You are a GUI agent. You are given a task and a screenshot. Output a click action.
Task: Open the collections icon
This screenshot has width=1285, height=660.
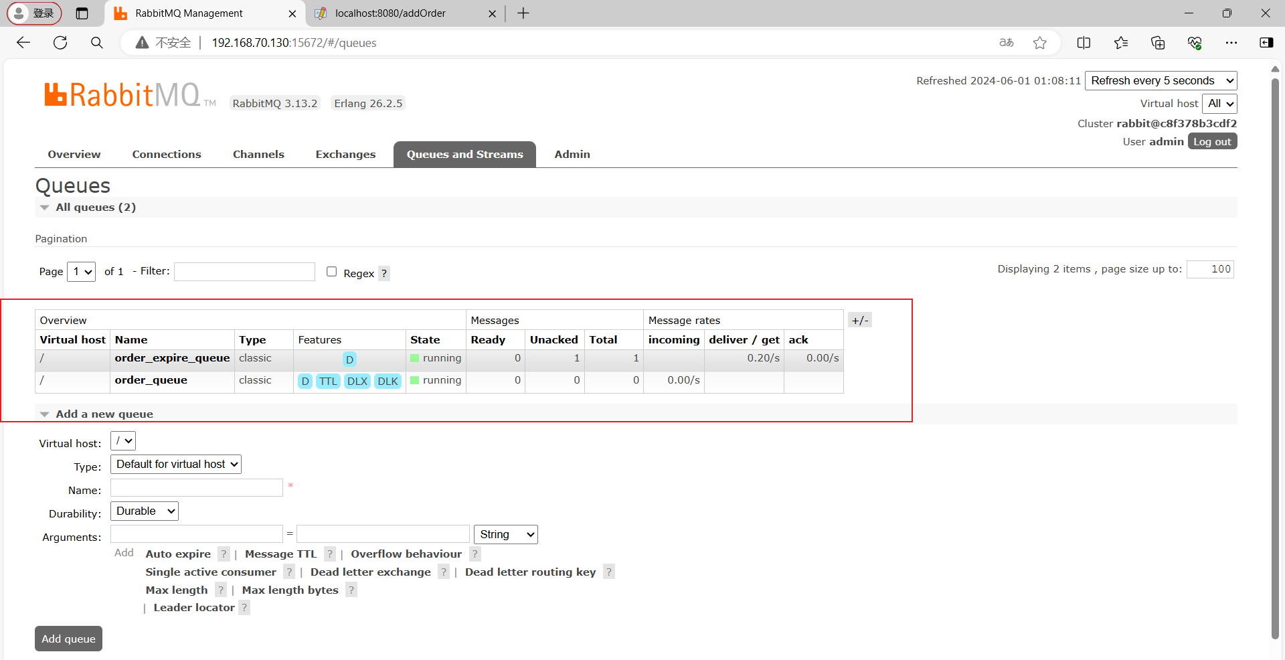pos(1158,43)
